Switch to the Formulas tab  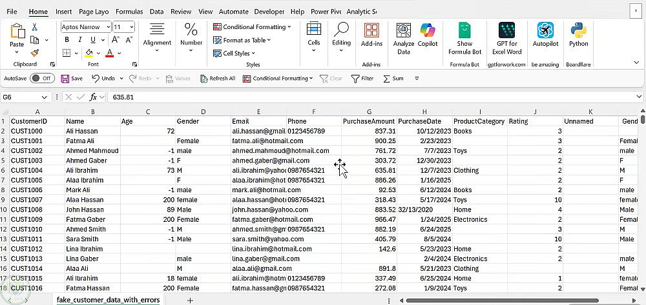click(129, 12)
